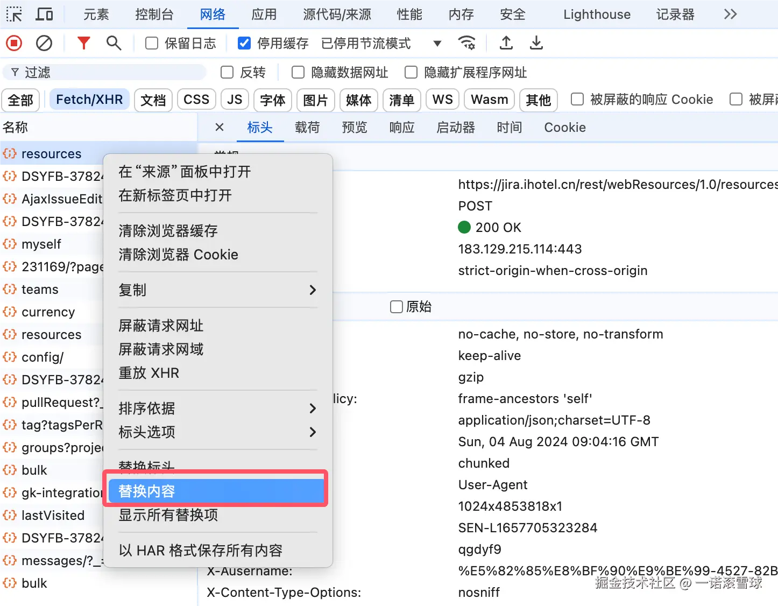Viewport: 778px width, 606px height.
Task: Import a HAR file via upload icon
Action: tap(506, 43)
